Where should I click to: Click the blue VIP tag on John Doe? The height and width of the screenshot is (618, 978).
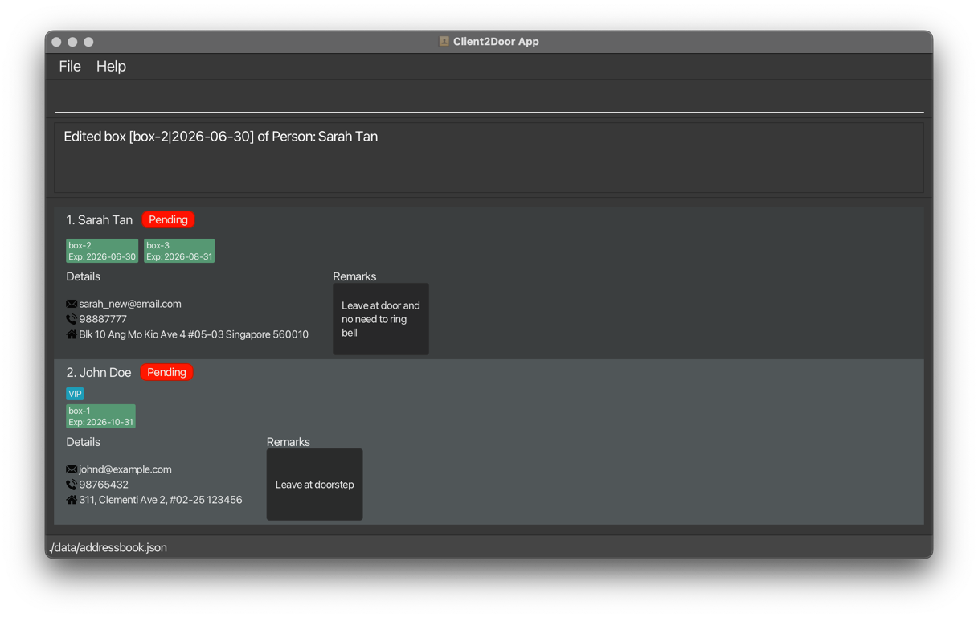pyautogui.click(x=75, y=394)
